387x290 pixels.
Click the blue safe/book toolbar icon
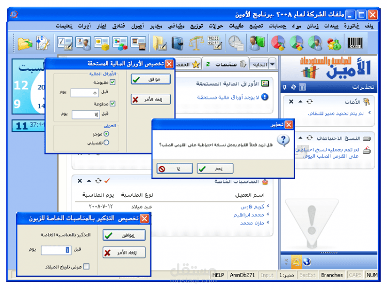177,43
